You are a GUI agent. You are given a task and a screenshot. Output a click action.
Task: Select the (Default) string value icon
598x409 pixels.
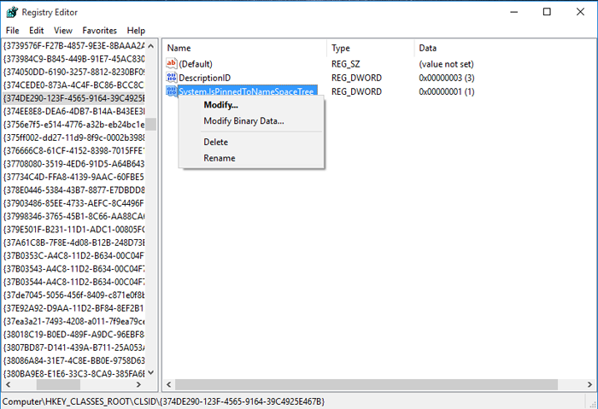pos(172,63)
